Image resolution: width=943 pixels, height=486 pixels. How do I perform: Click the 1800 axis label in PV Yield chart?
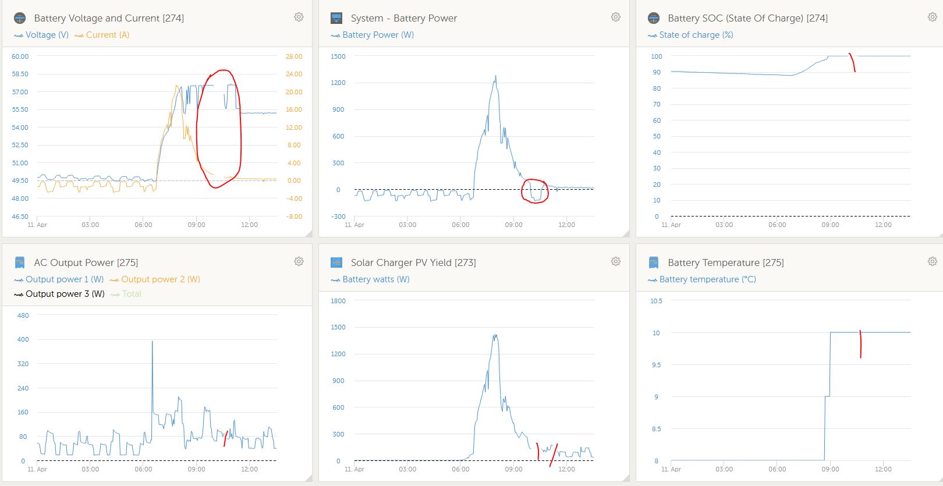point(338,301)
